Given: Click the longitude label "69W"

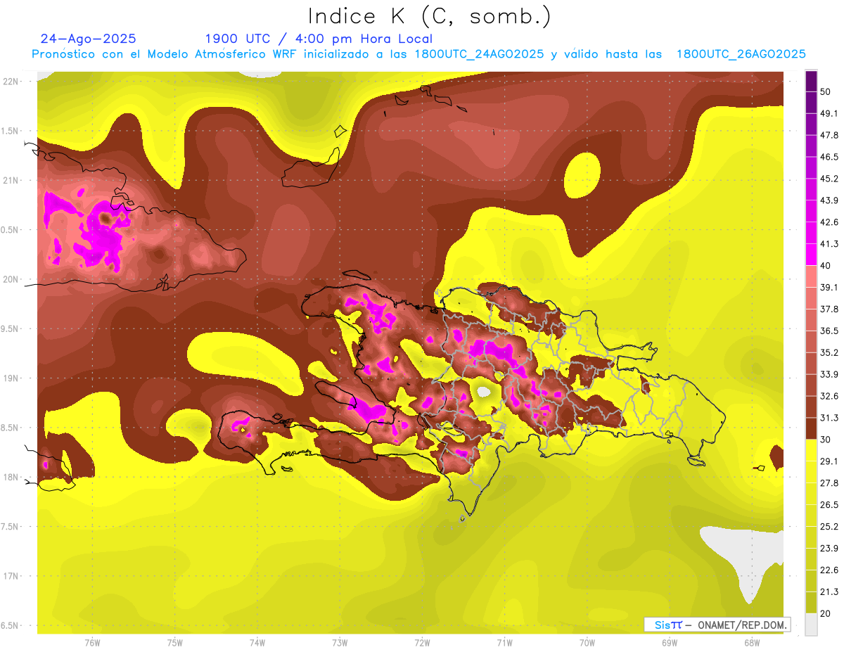Looking at the screenshot, I should (x=670, y=643).
